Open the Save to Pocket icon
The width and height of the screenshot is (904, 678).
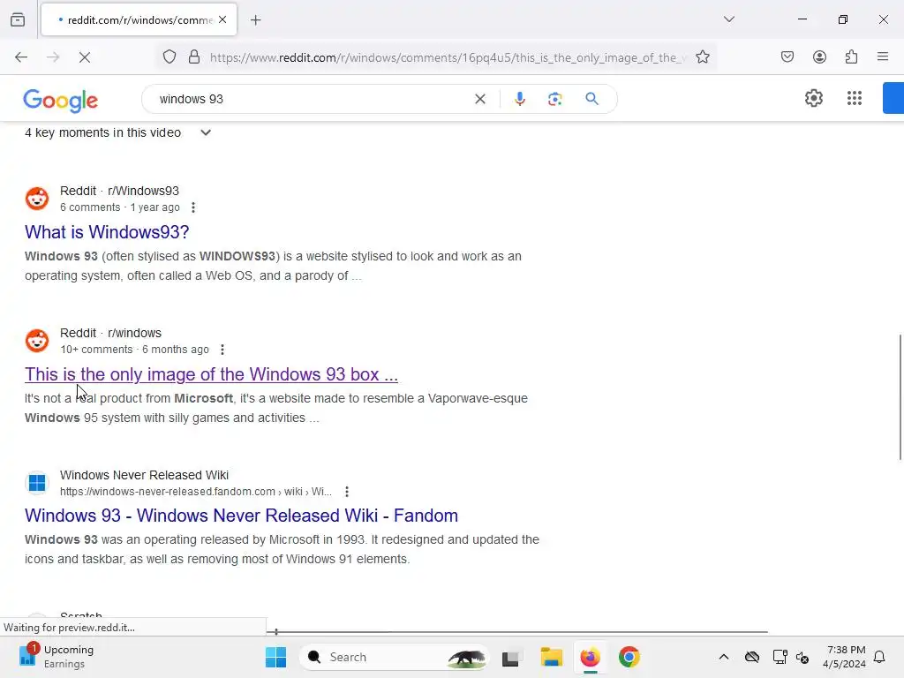[x=787, y=56]
